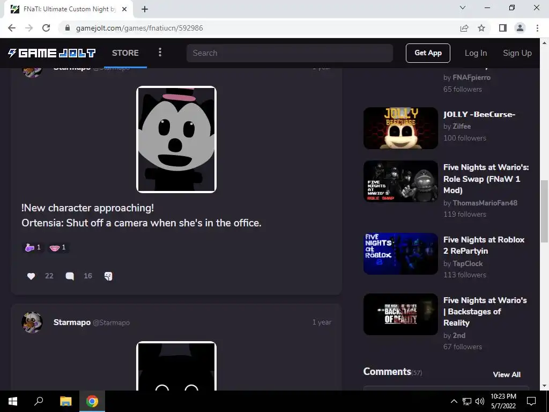Open the STORE tab

125,53
